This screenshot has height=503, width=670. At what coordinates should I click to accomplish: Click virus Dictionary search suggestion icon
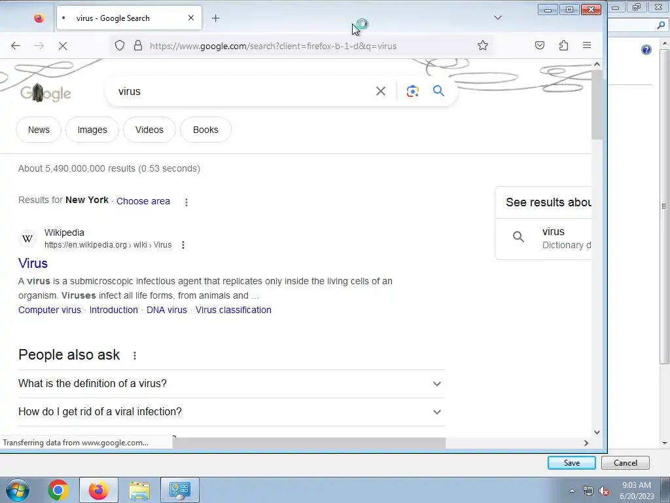[518, 237]
